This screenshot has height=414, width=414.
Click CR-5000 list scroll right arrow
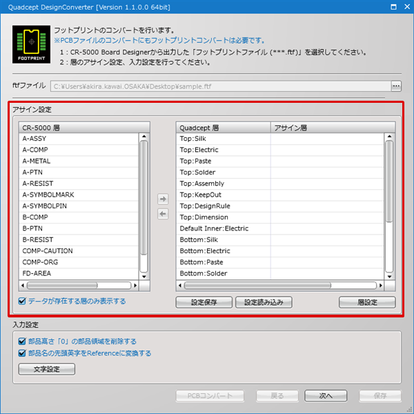(x=135, y=285)
